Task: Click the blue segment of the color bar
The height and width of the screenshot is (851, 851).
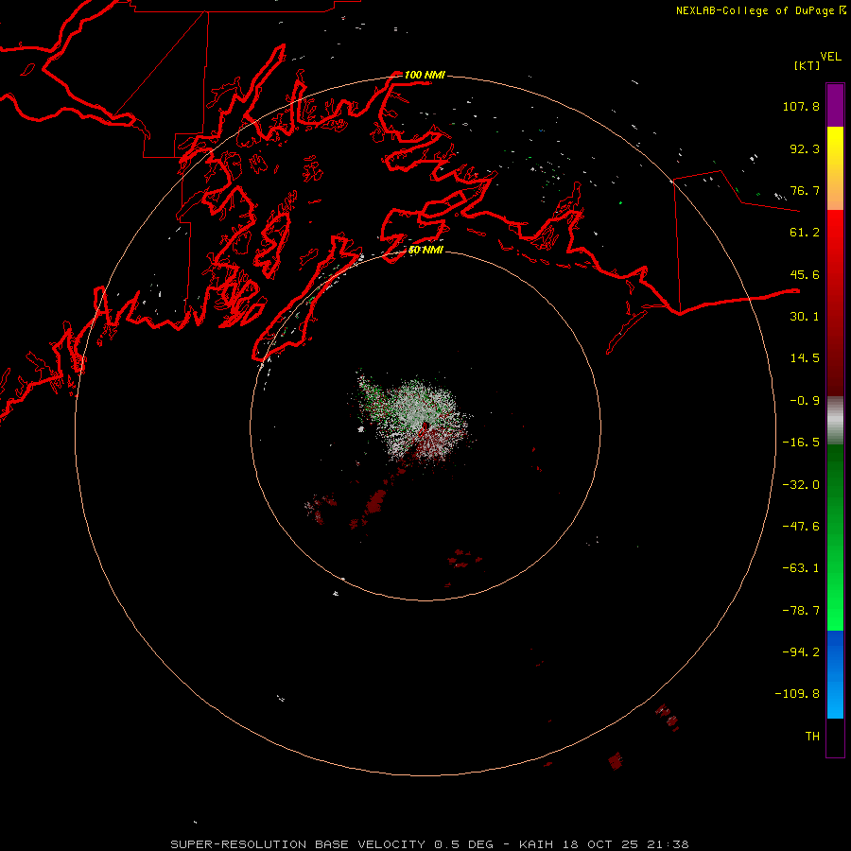Action: tap(835, 674)
